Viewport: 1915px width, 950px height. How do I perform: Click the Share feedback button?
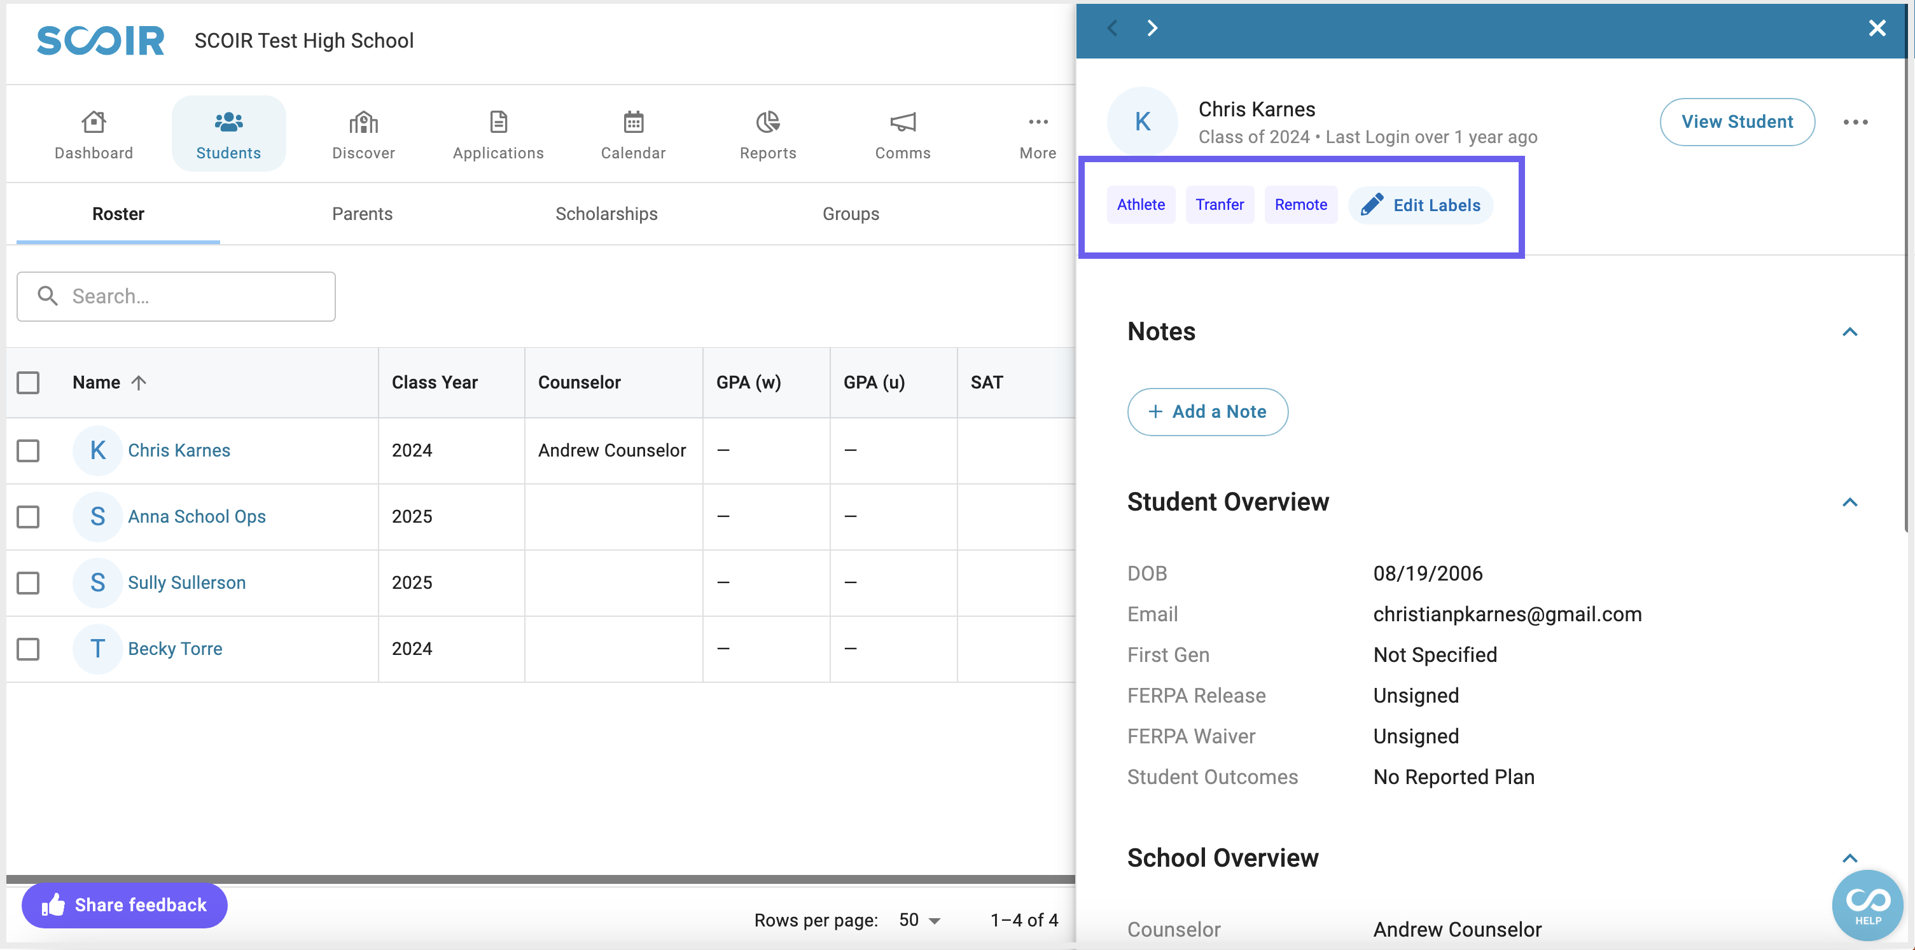[125, 905]
